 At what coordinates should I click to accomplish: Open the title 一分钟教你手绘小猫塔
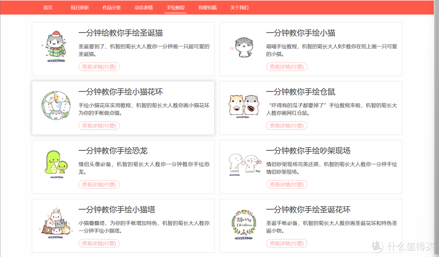click(117, 210)
